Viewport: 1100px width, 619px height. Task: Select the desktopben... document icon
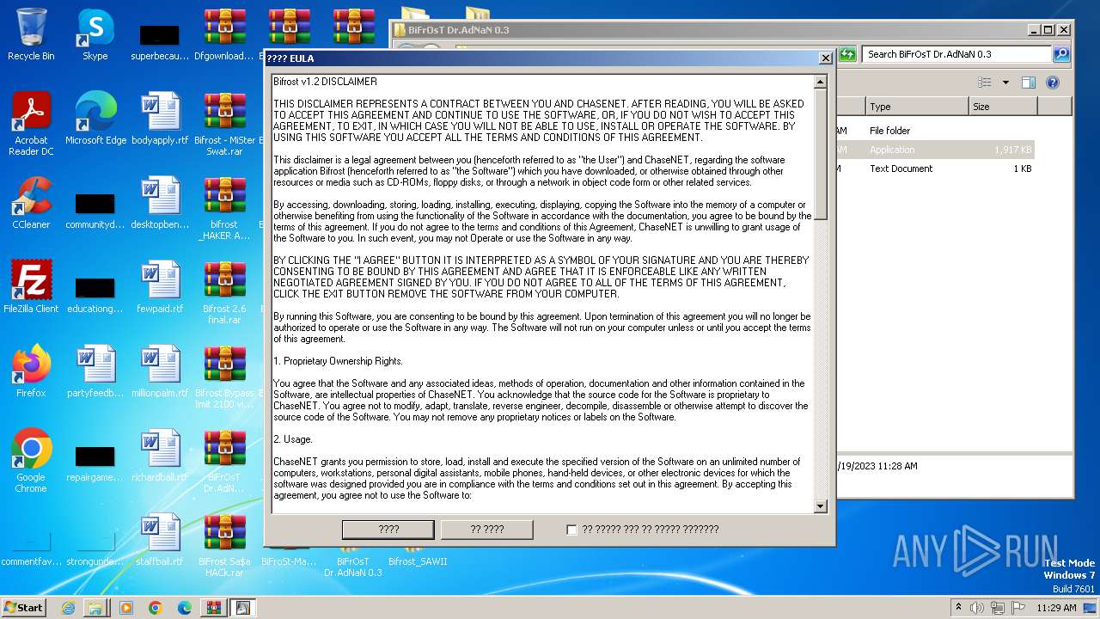coord(160,203)
